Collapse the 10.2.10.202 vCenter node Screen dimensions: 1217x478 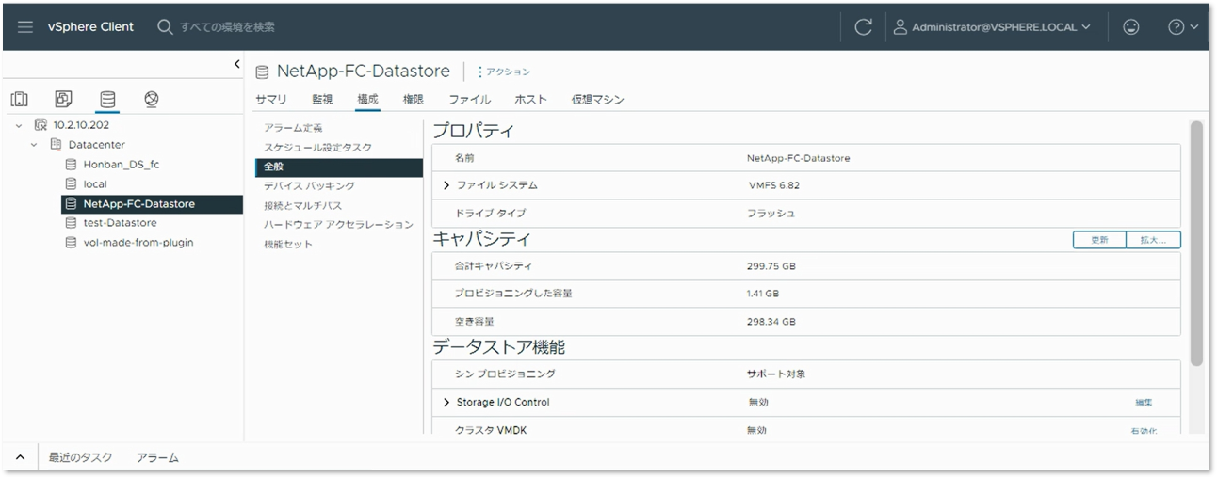coord(18,124)
